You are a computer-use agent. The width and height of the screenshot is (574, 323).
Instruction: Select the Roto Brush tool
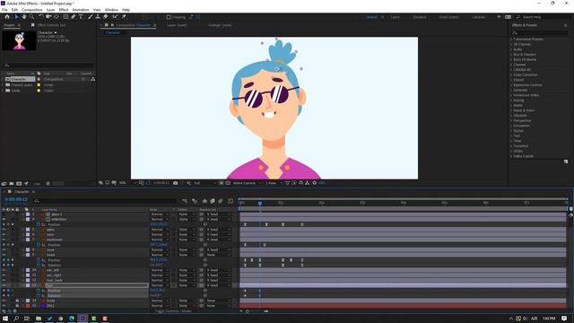[x=116, y=17]
